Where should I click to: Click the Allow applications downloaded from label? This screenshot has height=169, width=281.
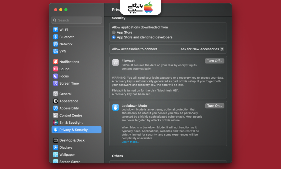140,27
